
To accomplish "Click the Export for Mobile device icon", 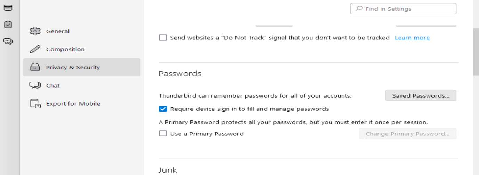I will 35,103.
